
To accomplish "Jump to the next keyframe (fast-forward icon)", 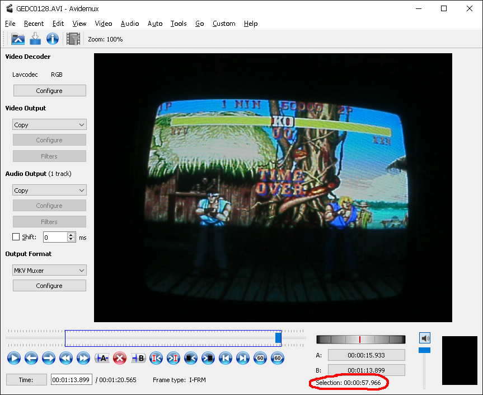I will (83, 359).
